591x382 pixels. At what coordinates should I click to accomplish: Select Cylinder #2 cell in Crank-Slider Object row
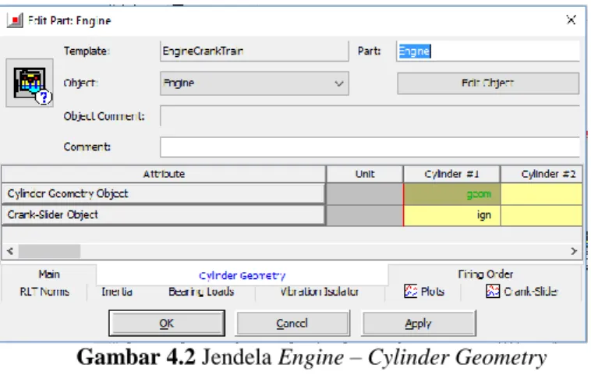541,215
